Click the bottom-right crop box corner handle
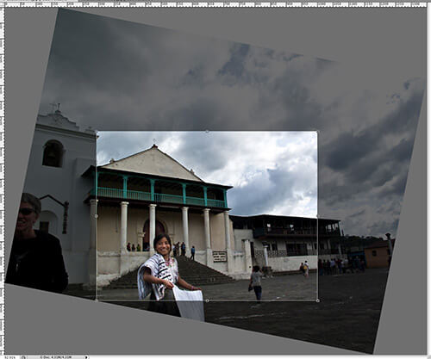 [317, 300]
